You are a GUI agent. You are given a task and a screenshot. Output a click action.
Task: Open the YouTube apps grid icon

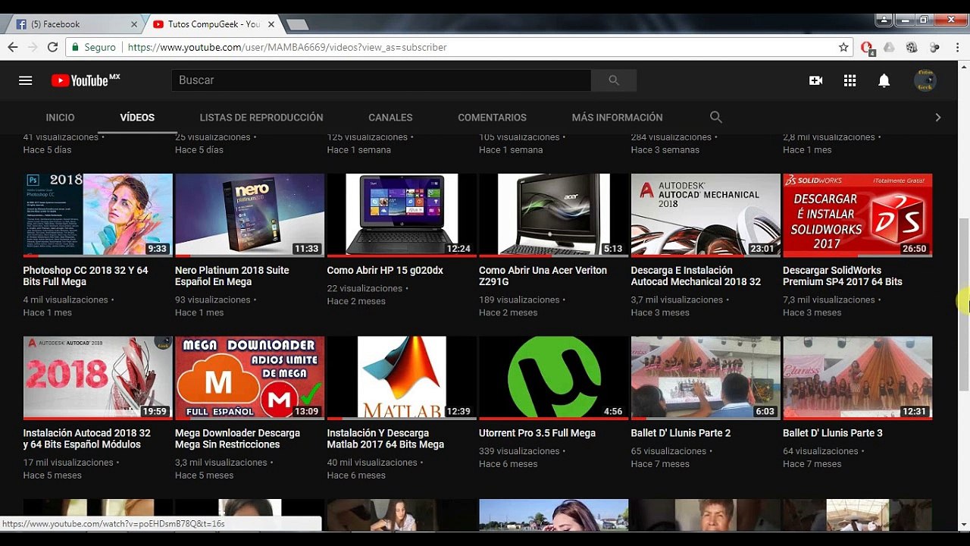850,80
